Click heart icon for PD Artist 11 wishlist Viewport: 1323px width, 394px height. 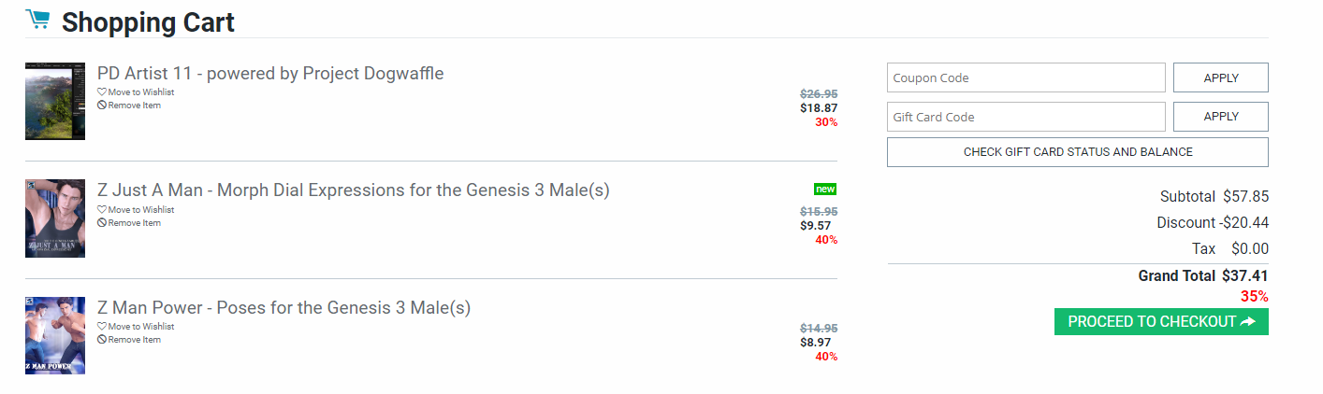coord(102,92)
